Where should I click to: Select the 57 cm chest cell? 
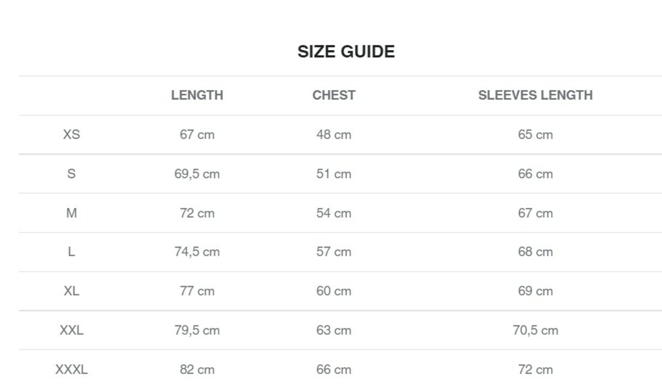[x=334, y=252]
